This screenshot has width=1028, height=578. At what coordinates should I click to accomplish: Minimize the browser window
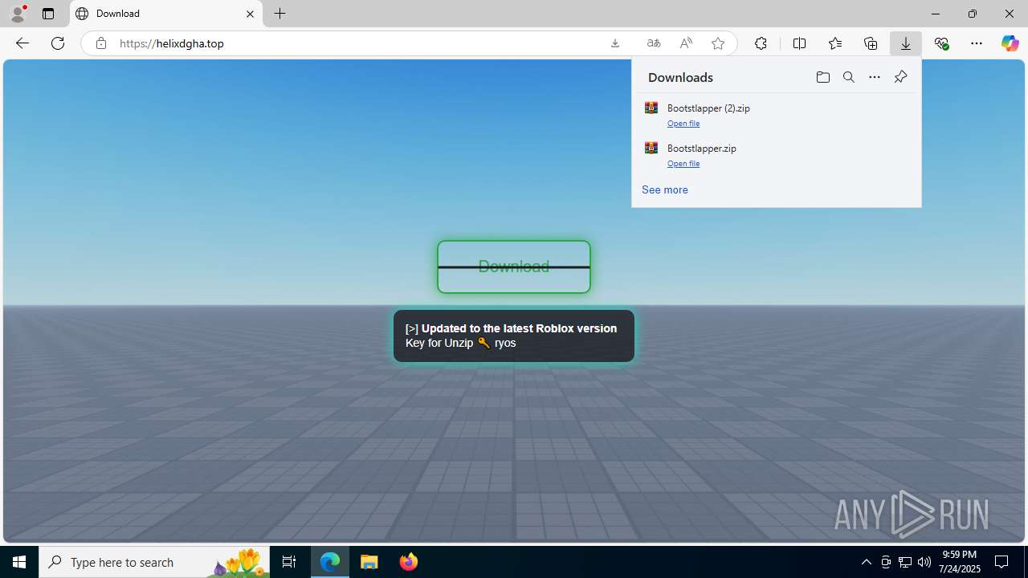click(936, 14)
